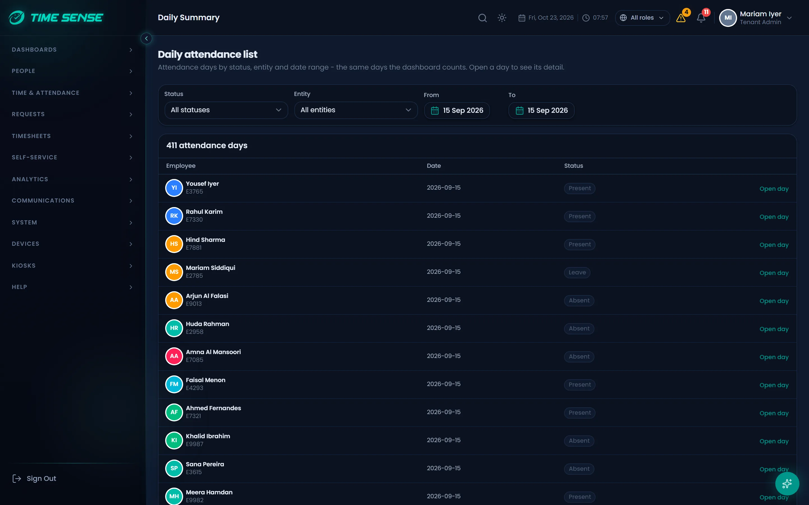Click Sana Pereira's SP avatar
Image resolution: width=809 pixels, height=505 pixels.
pyautogui.click(x=174, y=468)
